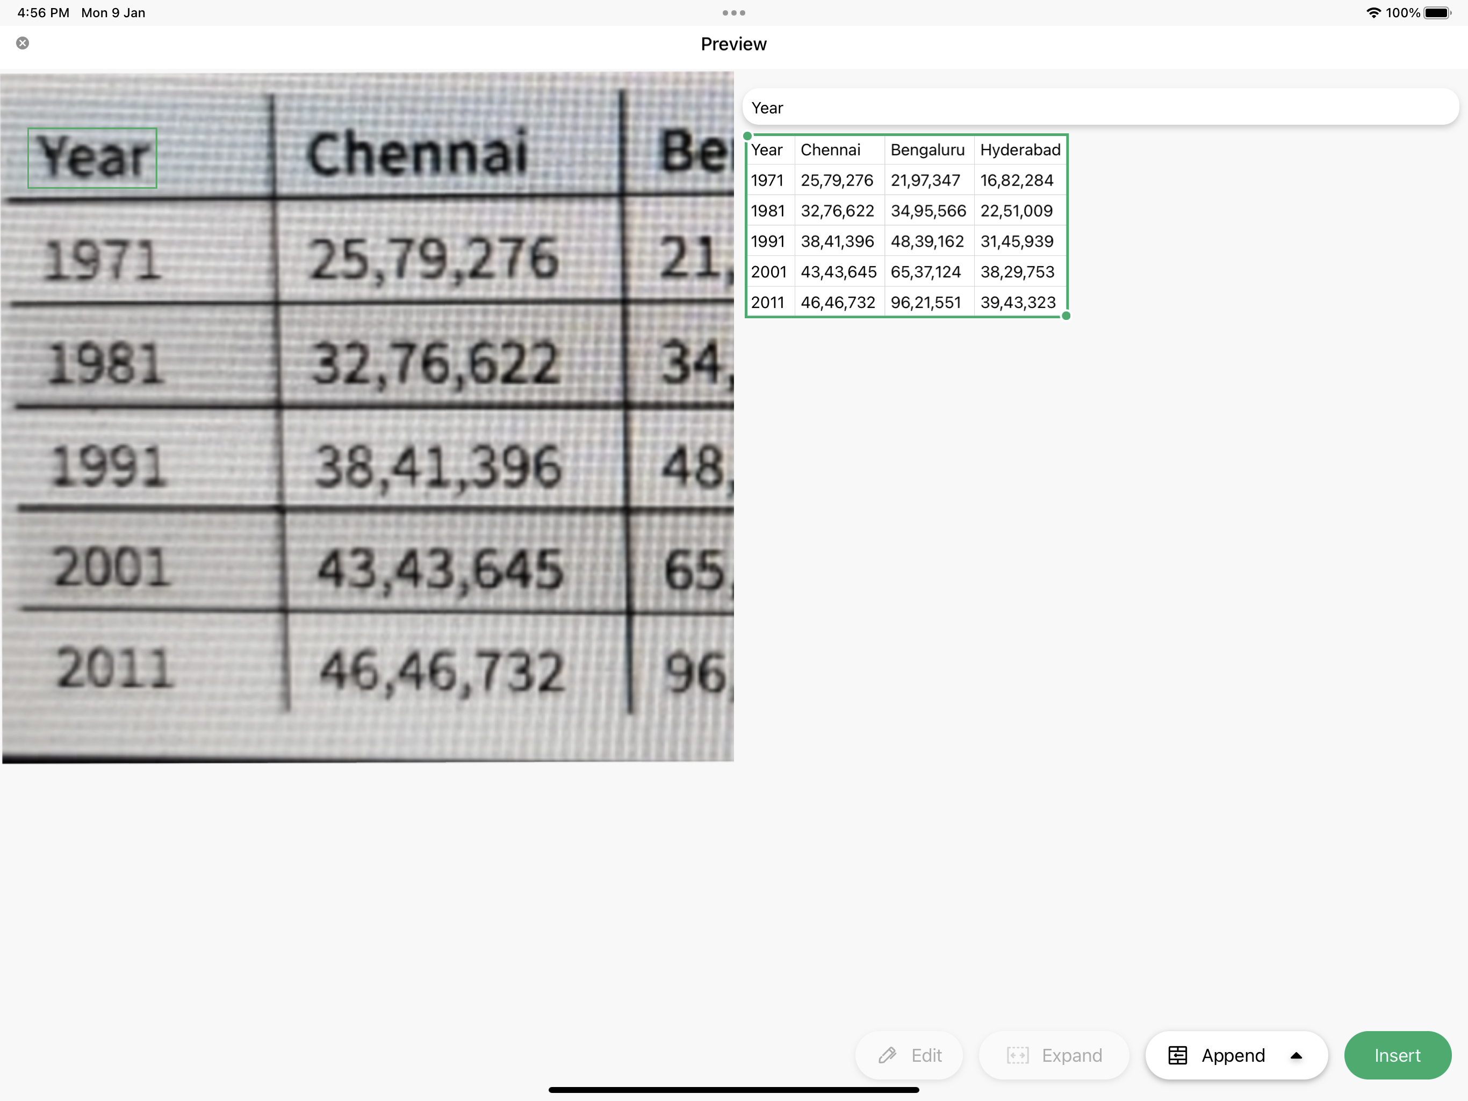Select Bengaluru header cell in table
Viewport: 1468px width, 1101px height.
929,150
